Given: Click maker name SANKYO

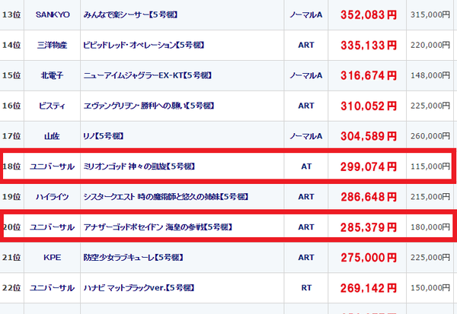Looking at the screenshot, I should (53, 14).
